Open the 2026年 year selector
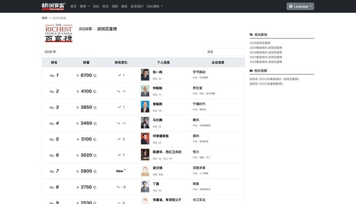Viewport: 356px width, 204px height. click(x=50, y=52)
